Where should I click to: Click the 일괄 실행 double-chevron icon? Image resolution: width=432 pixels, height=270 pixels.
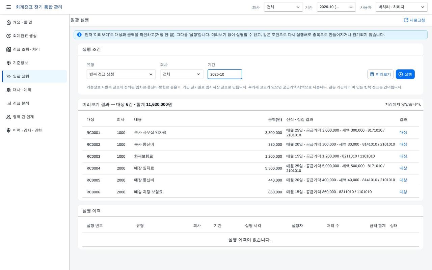tap(9, 76)
